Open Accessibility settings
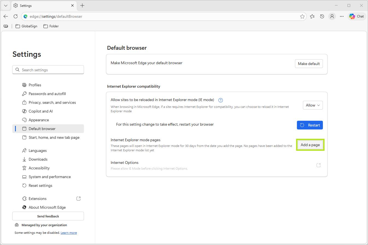The image size is (368, 245). [x=48, y=168]
